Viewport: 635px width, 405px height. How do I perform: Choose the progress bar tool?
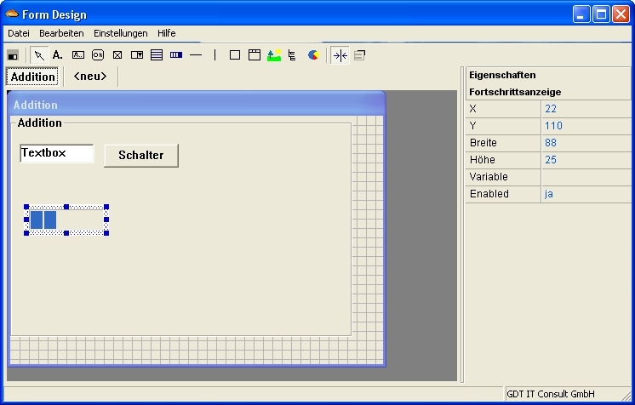pos(176,55)
